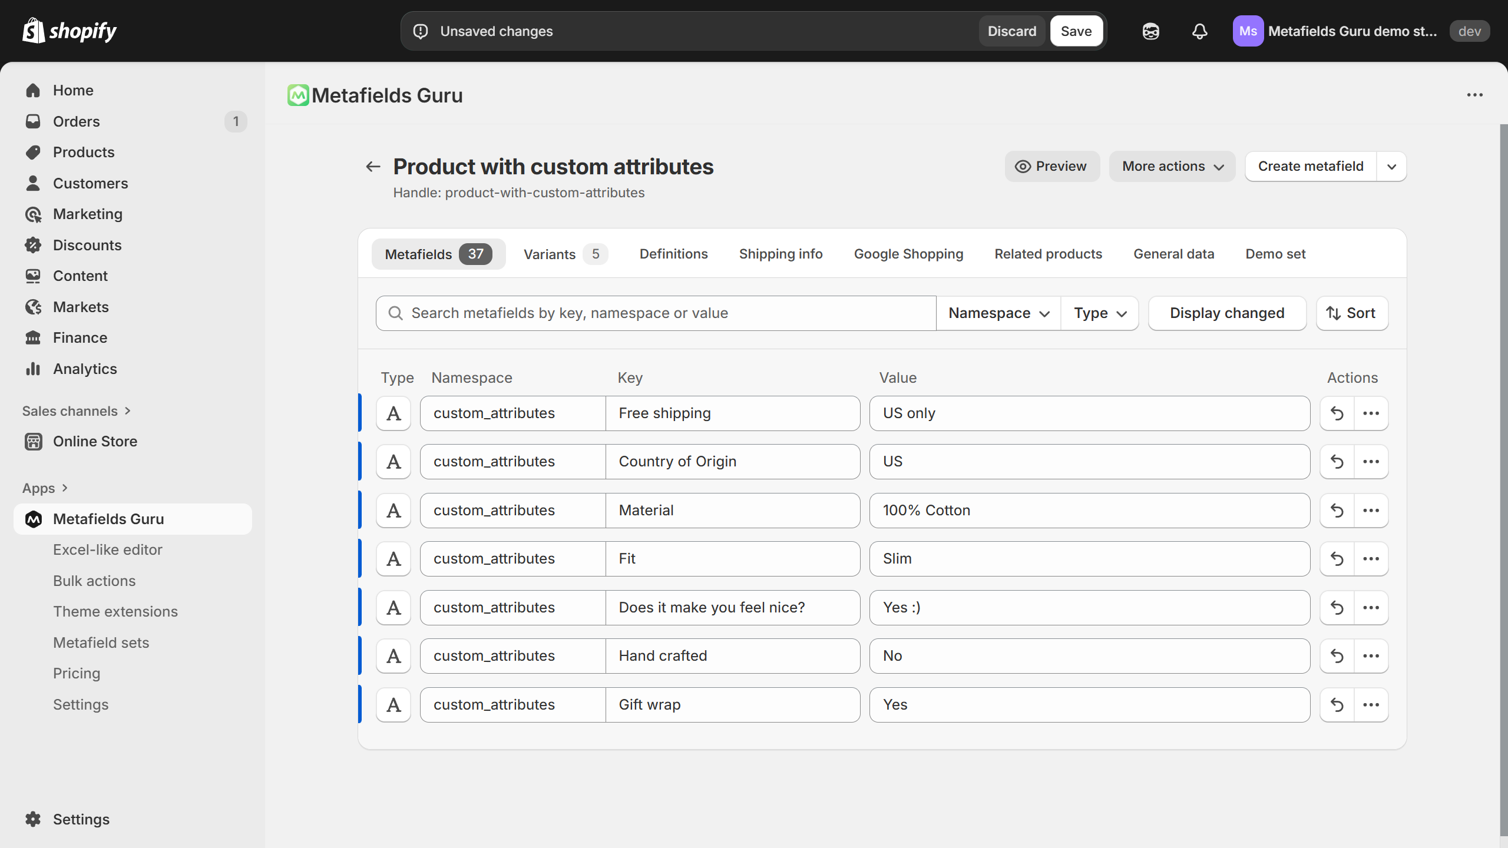Select Metafields Guru in the sidebar
Screen dimensions: 1508x848
click(x=108, y=519)
